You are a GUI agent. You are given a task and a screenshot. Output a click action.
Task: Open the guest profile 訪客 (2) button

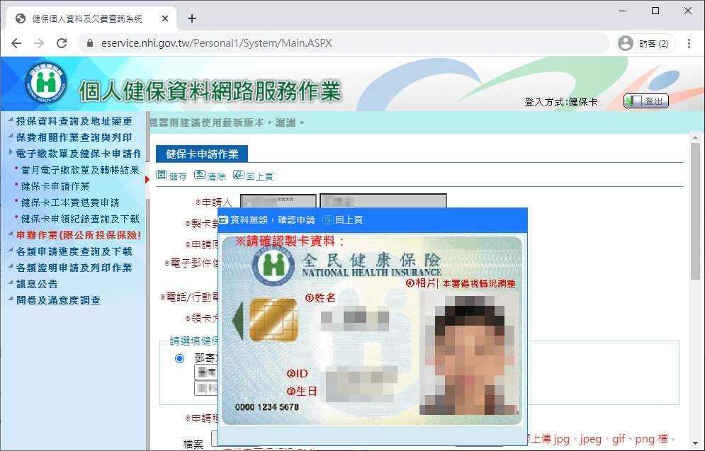pyautogui.click(x=645, y=43)
